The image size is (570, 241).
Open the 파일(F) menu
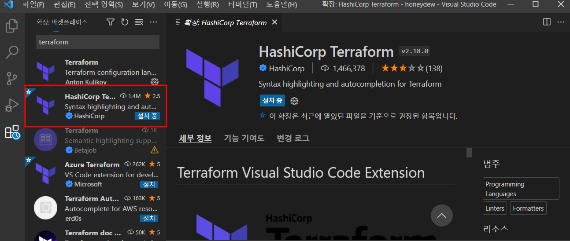click(33, 5)
